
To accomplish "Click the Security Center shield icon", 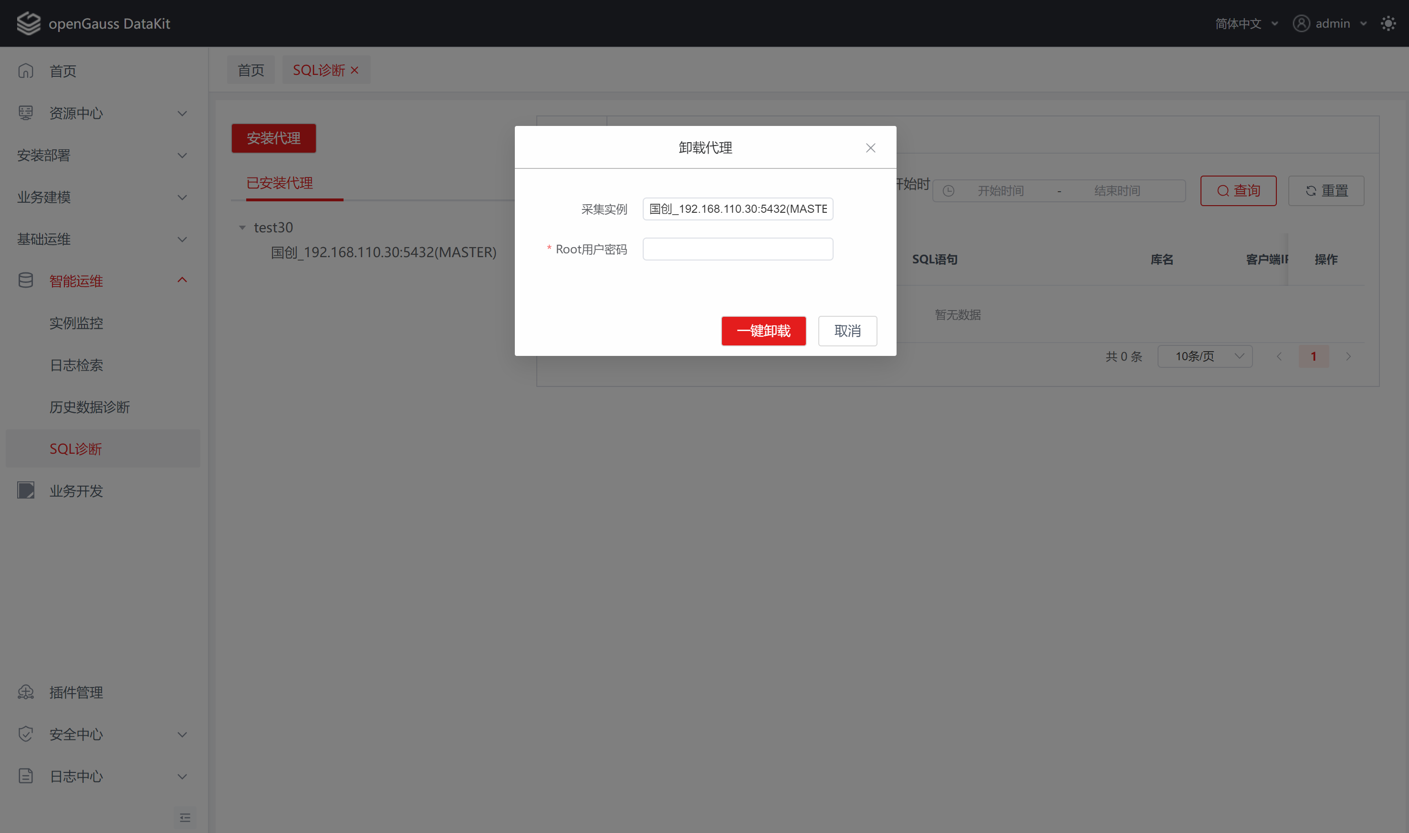I will coord(26,734).
